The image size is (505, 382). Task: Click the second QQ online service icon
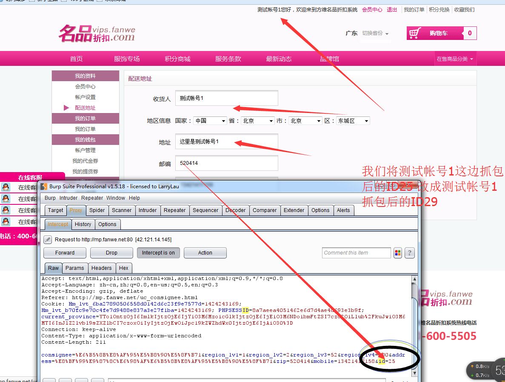tap(6, 199)
